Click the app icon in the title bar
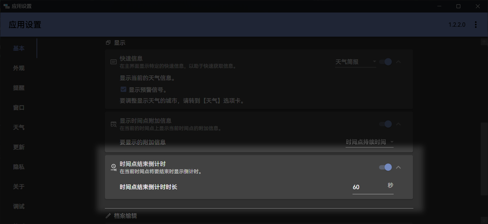 pyautogui.click(x=7, y=6)
